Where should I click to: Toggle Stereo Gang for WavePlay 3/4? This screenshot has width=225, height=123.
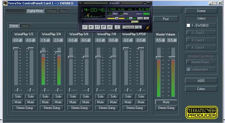52,108
